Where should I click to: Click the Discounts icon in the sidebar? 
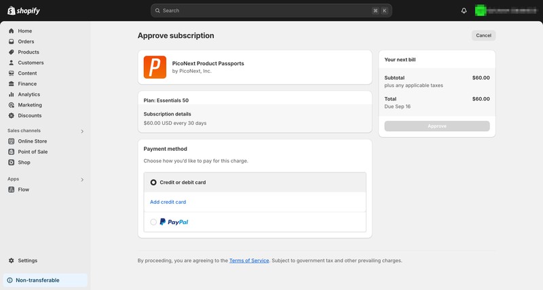(x=12, y=115)
